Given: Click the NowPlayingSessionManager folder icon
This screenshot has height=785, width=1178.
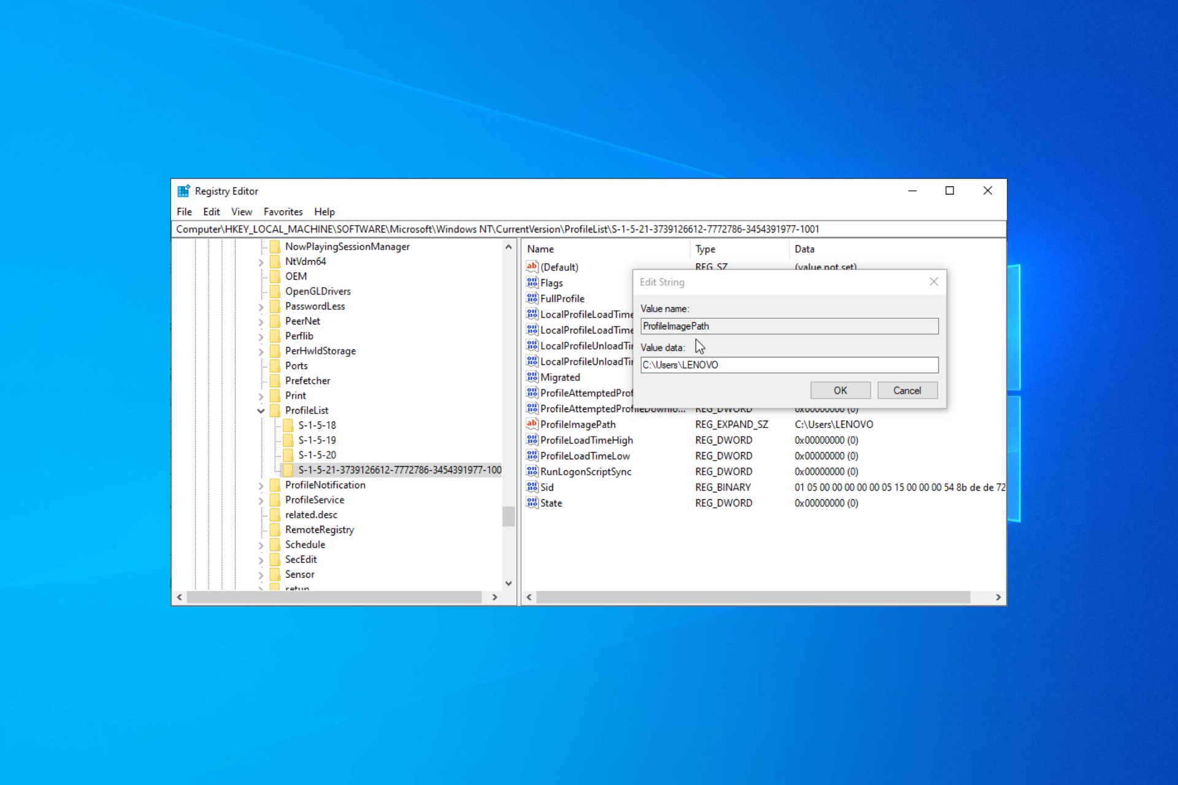Looking at the screenshot, I should [275, 247].
